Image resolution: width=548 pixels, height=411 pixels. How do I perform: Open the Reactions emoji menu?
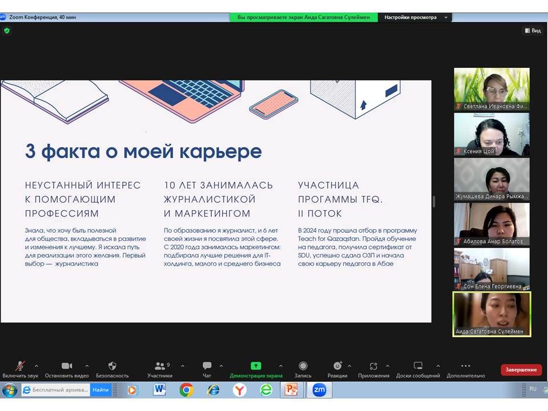(x=337, y=366)
